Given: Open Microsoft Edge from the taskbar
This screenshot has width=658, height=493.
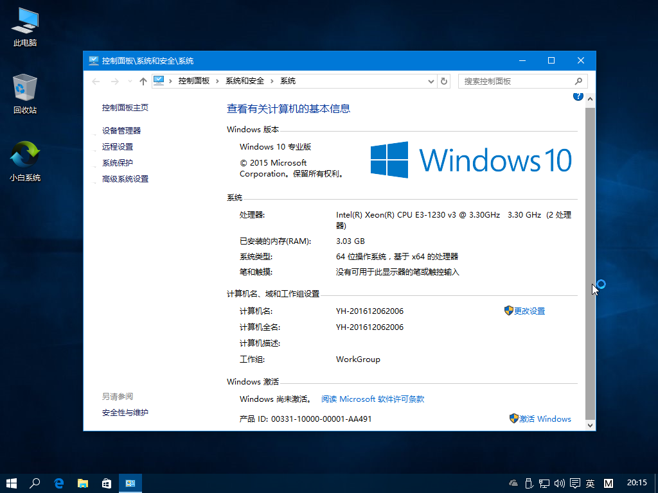Looking at the screenshot, I should point(58,483).
